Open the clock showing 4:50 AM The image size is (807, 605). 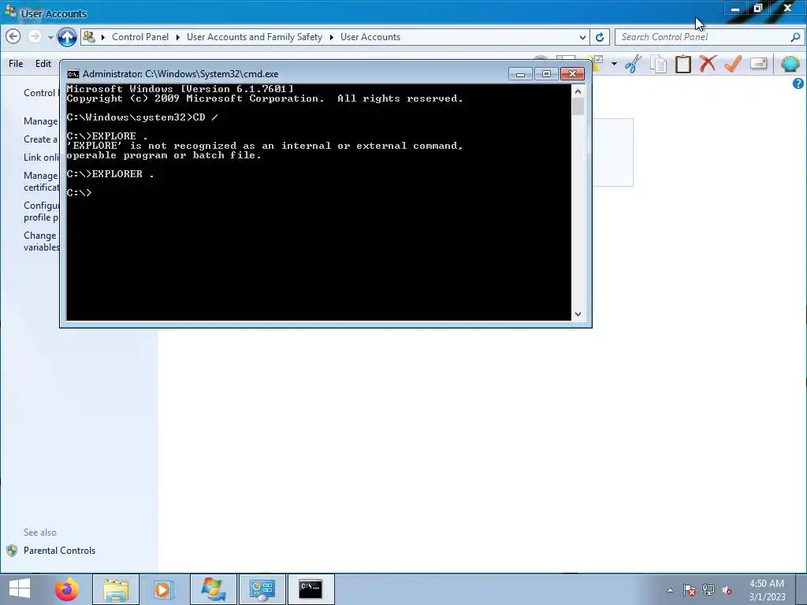tap(767, 590)
